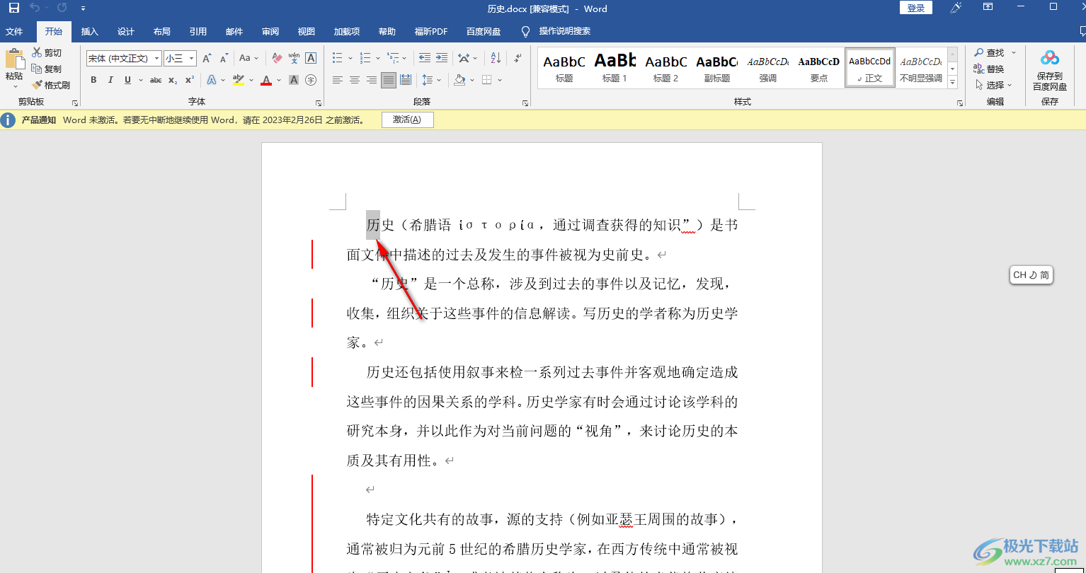Viewport: 1086px width, 573px height.
Task: Apply the 副标题 subtitle style
Action: coord(716,68)
